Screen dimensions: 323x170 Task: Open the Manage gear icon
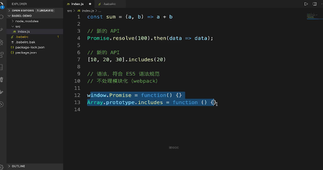pos(2,167)
